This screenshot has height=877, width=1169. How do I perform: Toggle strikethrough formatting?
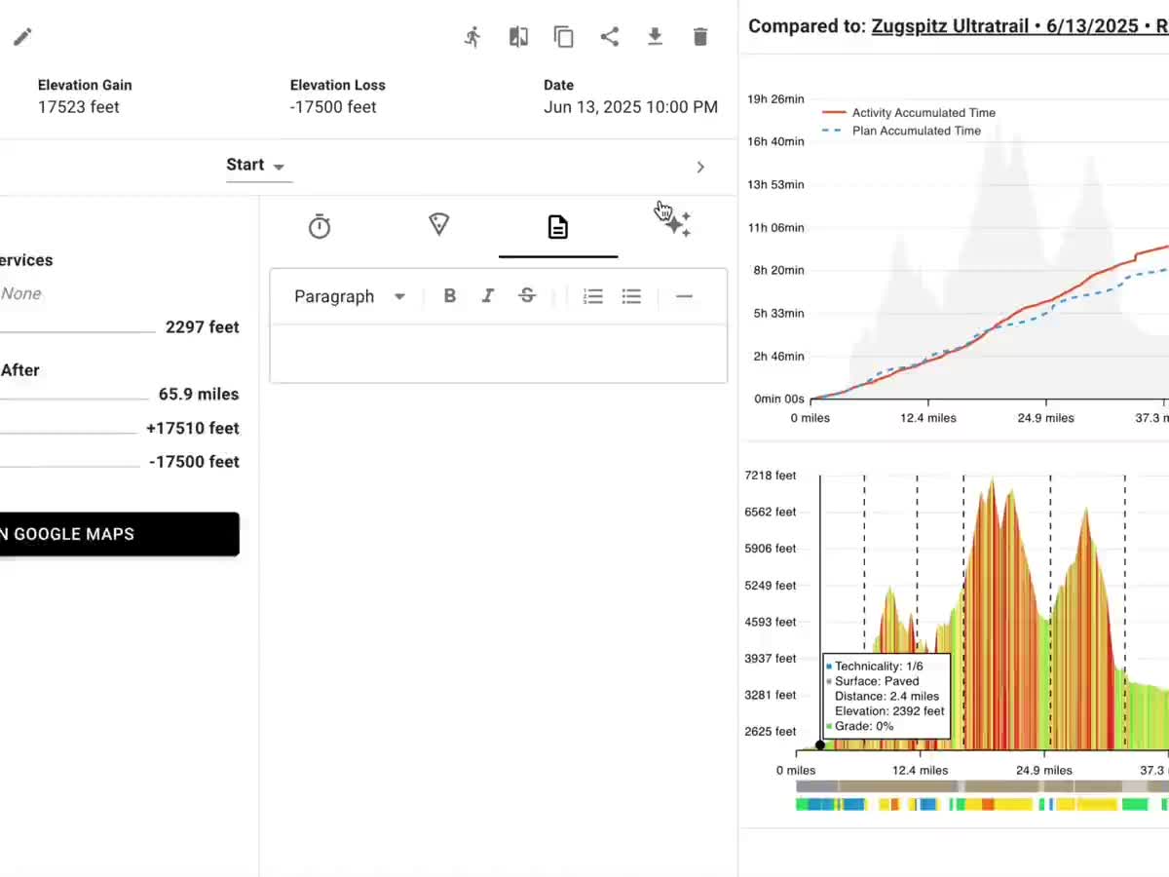pyautogui.click(x=527, y=295)
